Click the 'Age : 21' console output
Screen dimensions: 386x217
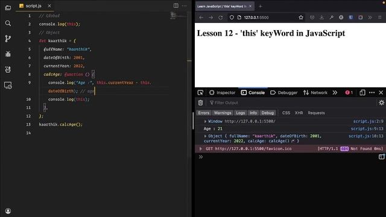(213, 128)
